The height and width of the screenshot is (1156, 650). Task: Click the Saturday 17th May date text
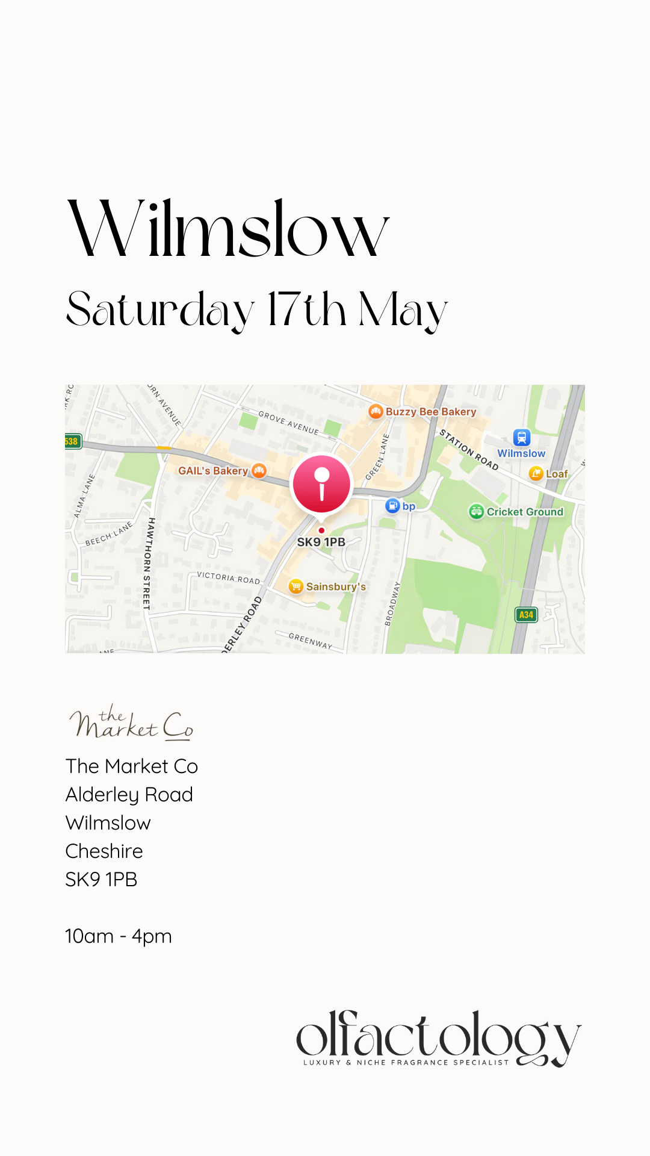pos(257,309)
